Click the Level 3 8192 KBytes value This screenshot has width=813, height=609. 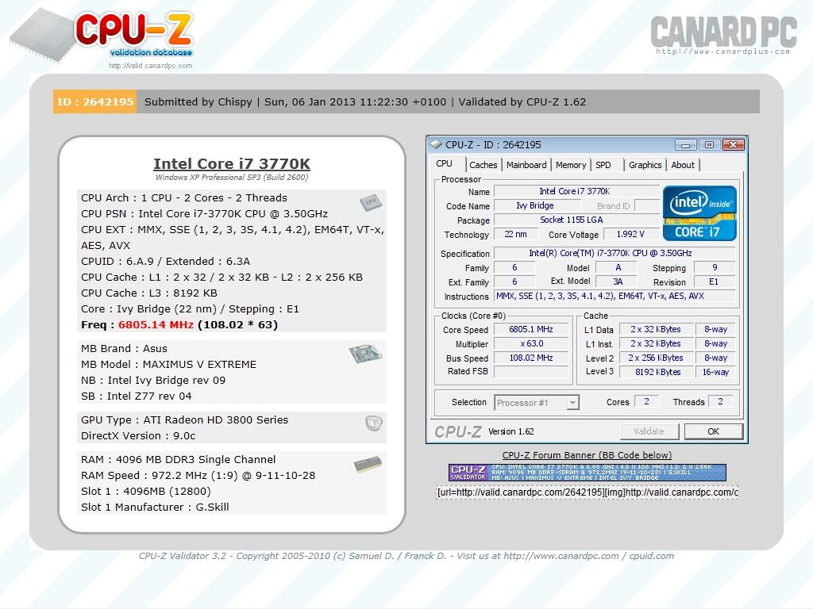657,372
